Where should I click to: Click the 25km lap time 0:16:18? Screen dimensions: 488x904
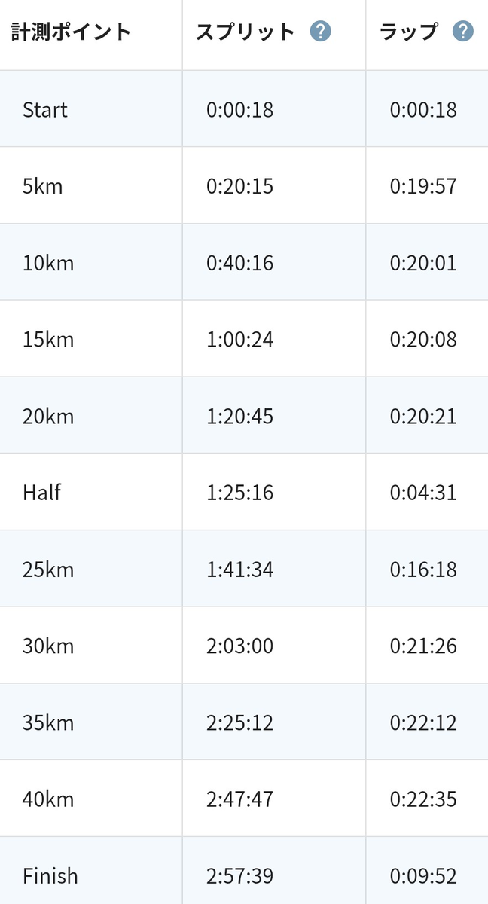tap(423, 570)
